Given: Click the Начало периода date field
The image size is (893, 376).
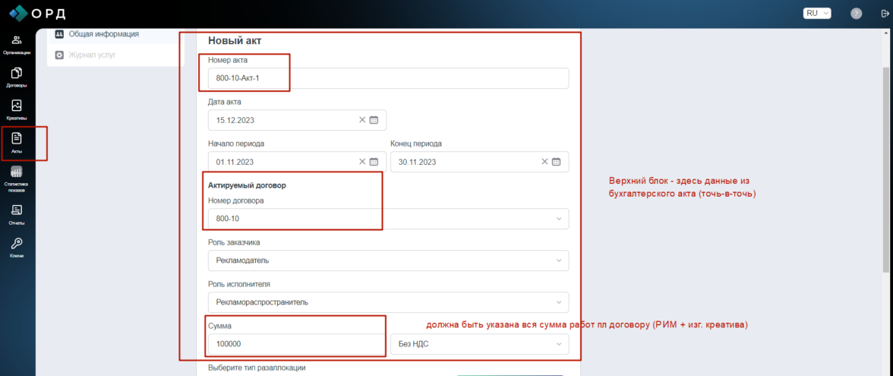Looking at the screenshot, I should (298, 162).
